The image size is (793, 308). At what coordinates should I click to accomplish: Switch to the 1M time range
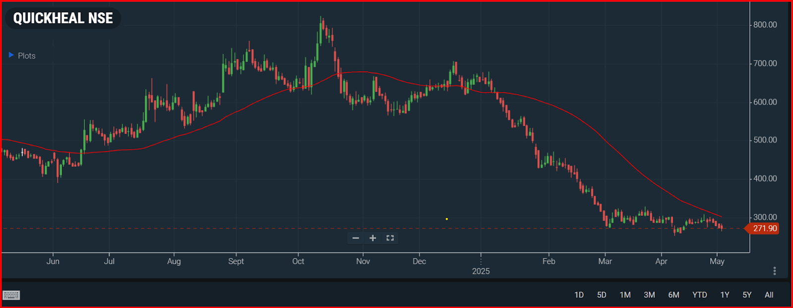click(x=625, y=295)
